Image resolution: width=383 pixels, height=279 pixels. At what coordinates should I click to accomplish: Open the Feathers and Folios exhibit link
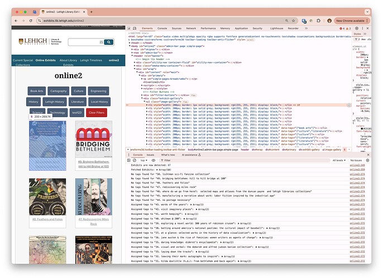(x=47, y=219)
